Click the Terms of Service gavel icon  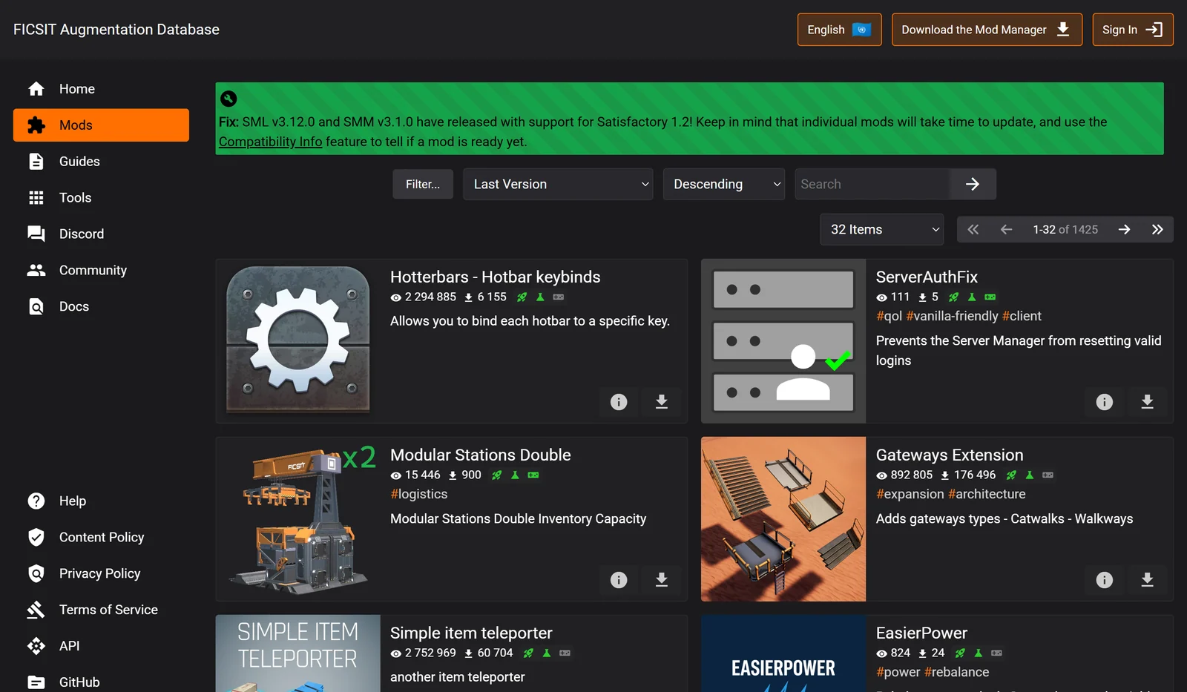pyautogui.click(x=36, y=610)
